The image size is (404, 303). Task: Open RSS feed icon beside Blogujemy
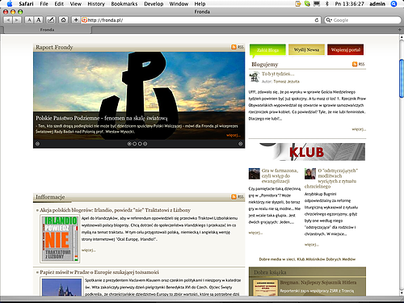(355, 64)
